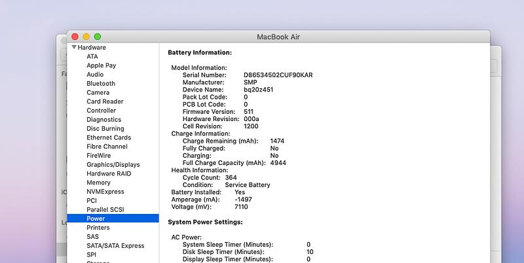The width and height of the screenshot is (524, 263).
Task: Click the AC Power label
Action: tap(187, 237)
